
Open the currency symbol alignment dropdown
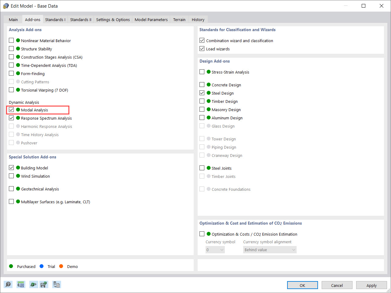[270, 249]
